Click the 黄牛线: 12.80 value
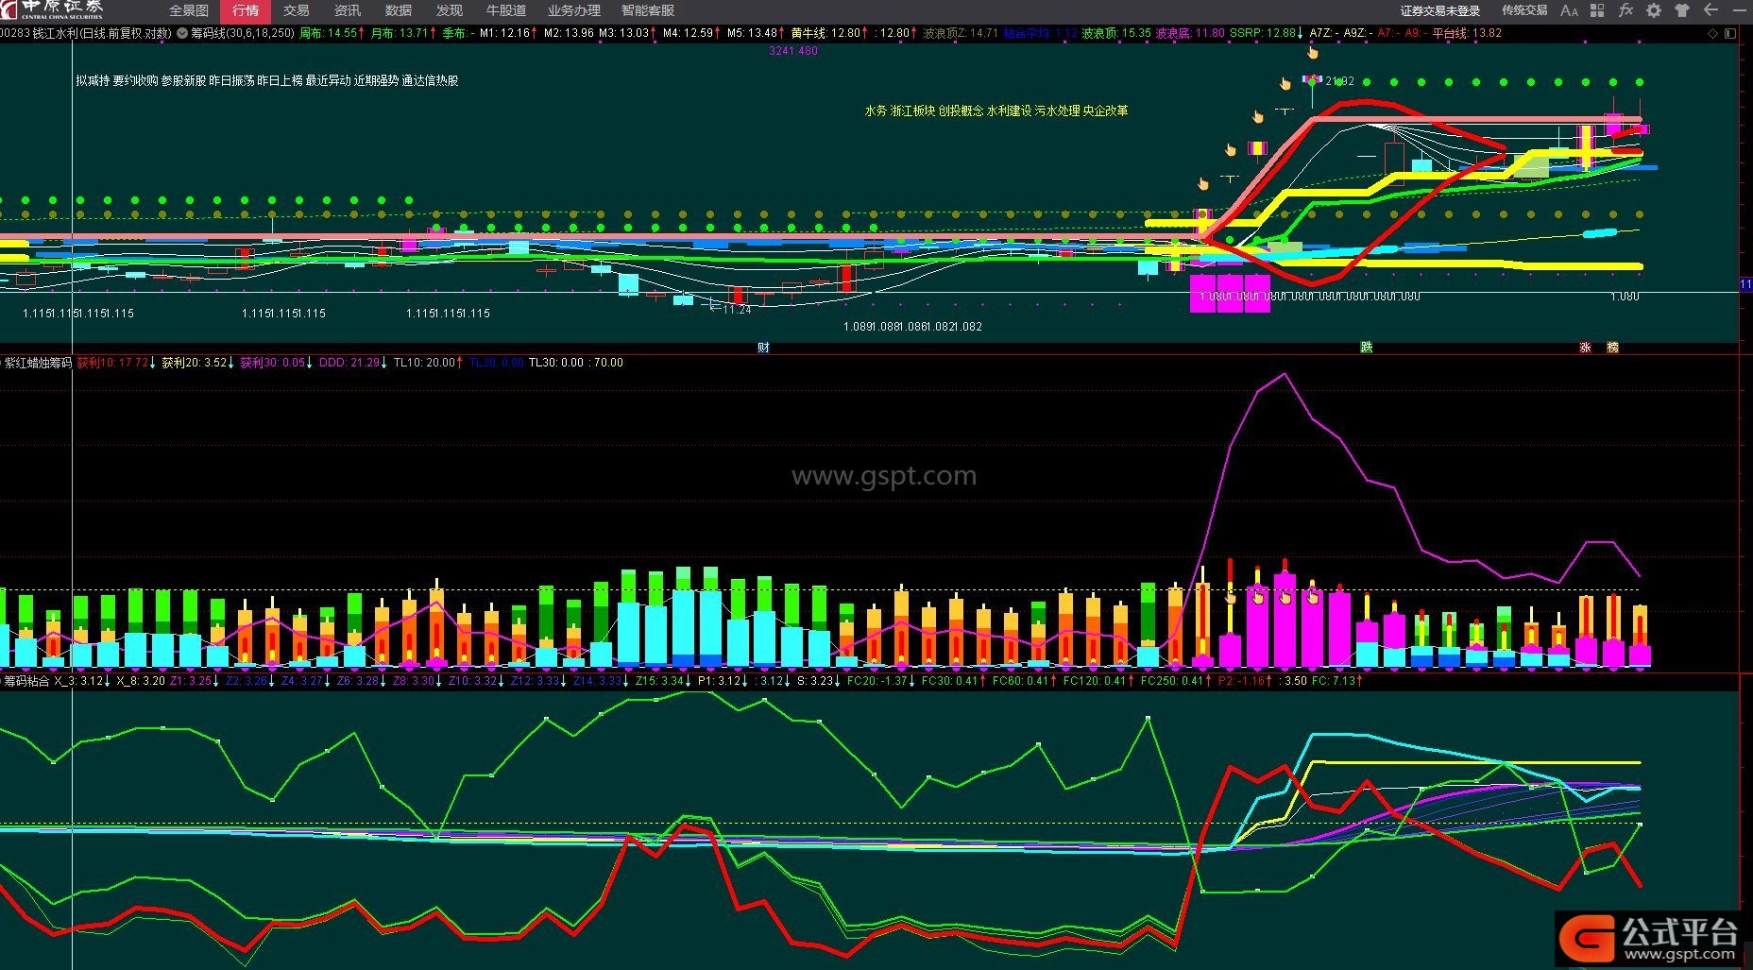Viewport: 1753px width, 970px height. pos(829,33)
